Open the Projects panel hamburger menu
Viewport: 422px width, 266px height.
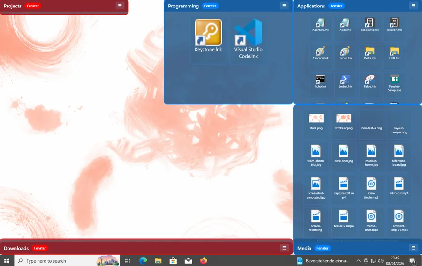point(120,6)
